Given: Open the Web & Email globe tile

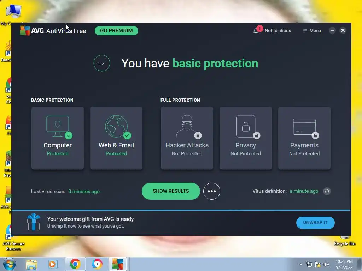Looking at the screenshot, I should (116, 138).
